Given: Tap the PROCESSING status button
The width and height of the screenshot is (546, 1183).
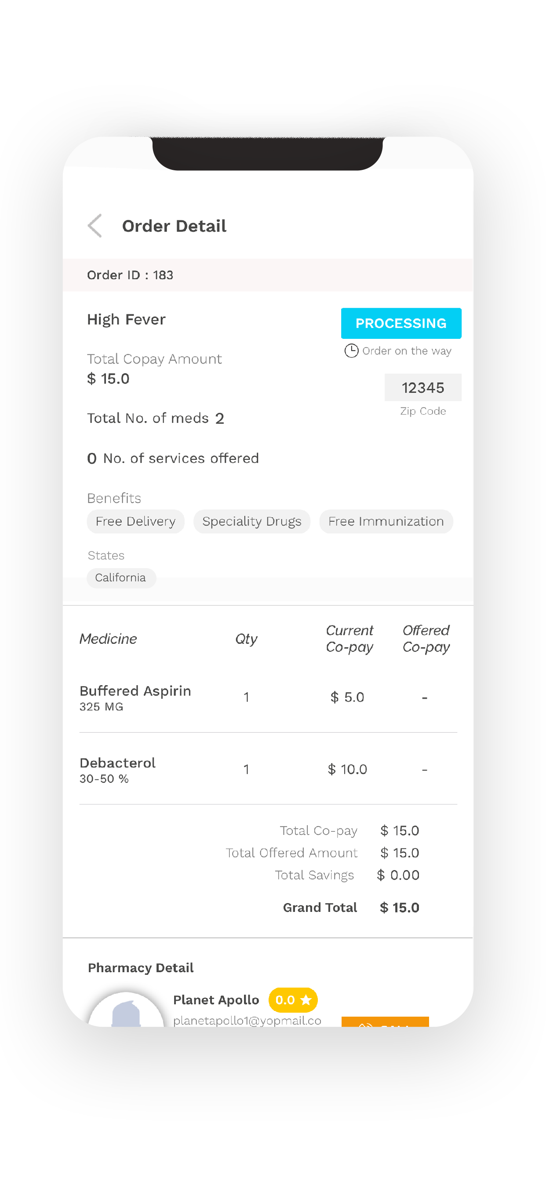Looking at the screenshot, I should click(400, 323).
